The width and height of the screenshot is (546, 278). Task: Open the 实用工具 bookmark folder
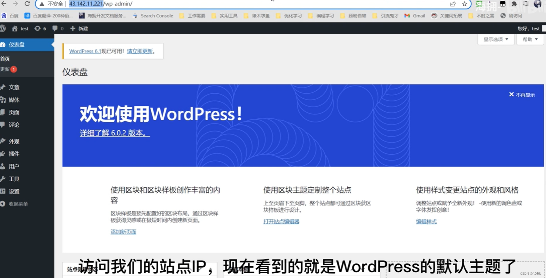tap(225, 16)
